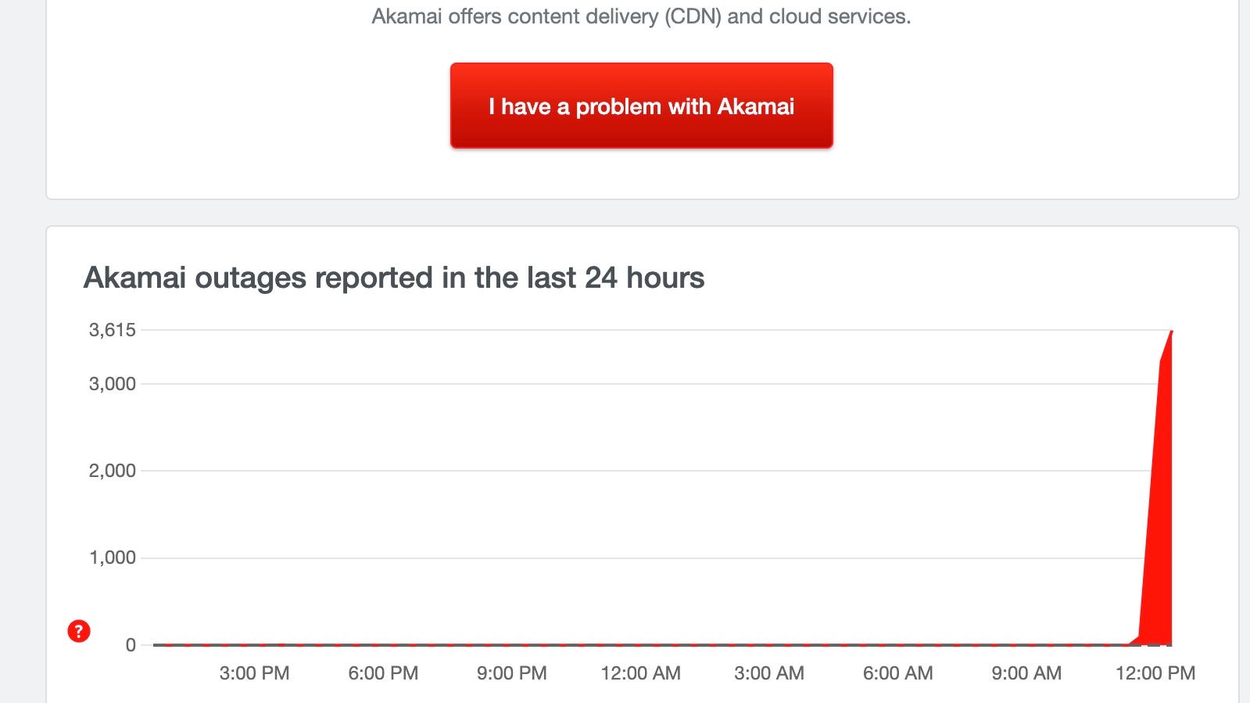The height and width of the screenshot is (703, 1250).
Task: Click the 'I have a problem with Akamai' button
Action: click(x=641, y=106)
